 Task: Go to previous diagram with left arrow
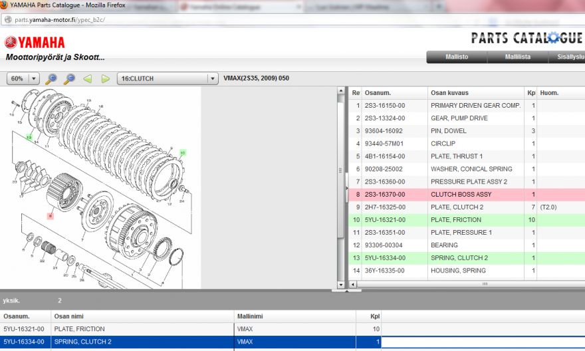(87, 78)
